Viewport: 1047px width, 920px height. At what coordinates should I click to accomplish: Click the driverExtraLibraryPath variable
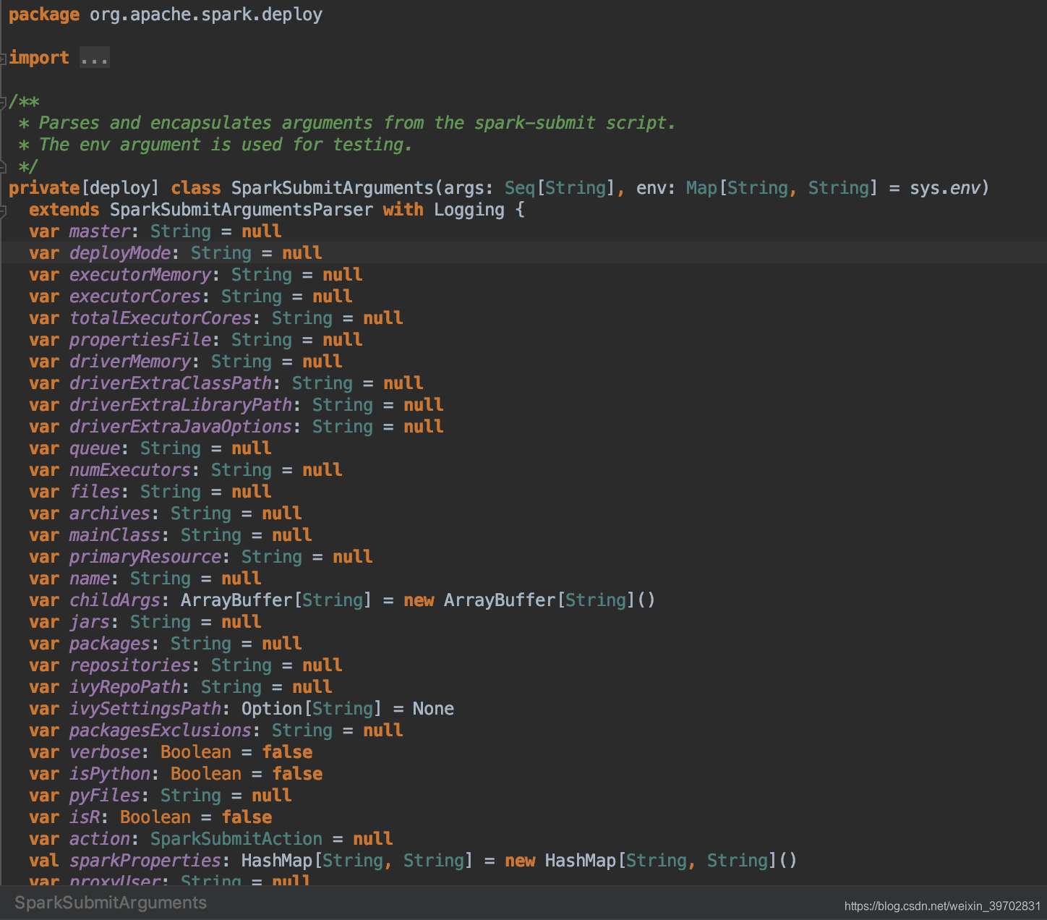(x=181, y=405)
